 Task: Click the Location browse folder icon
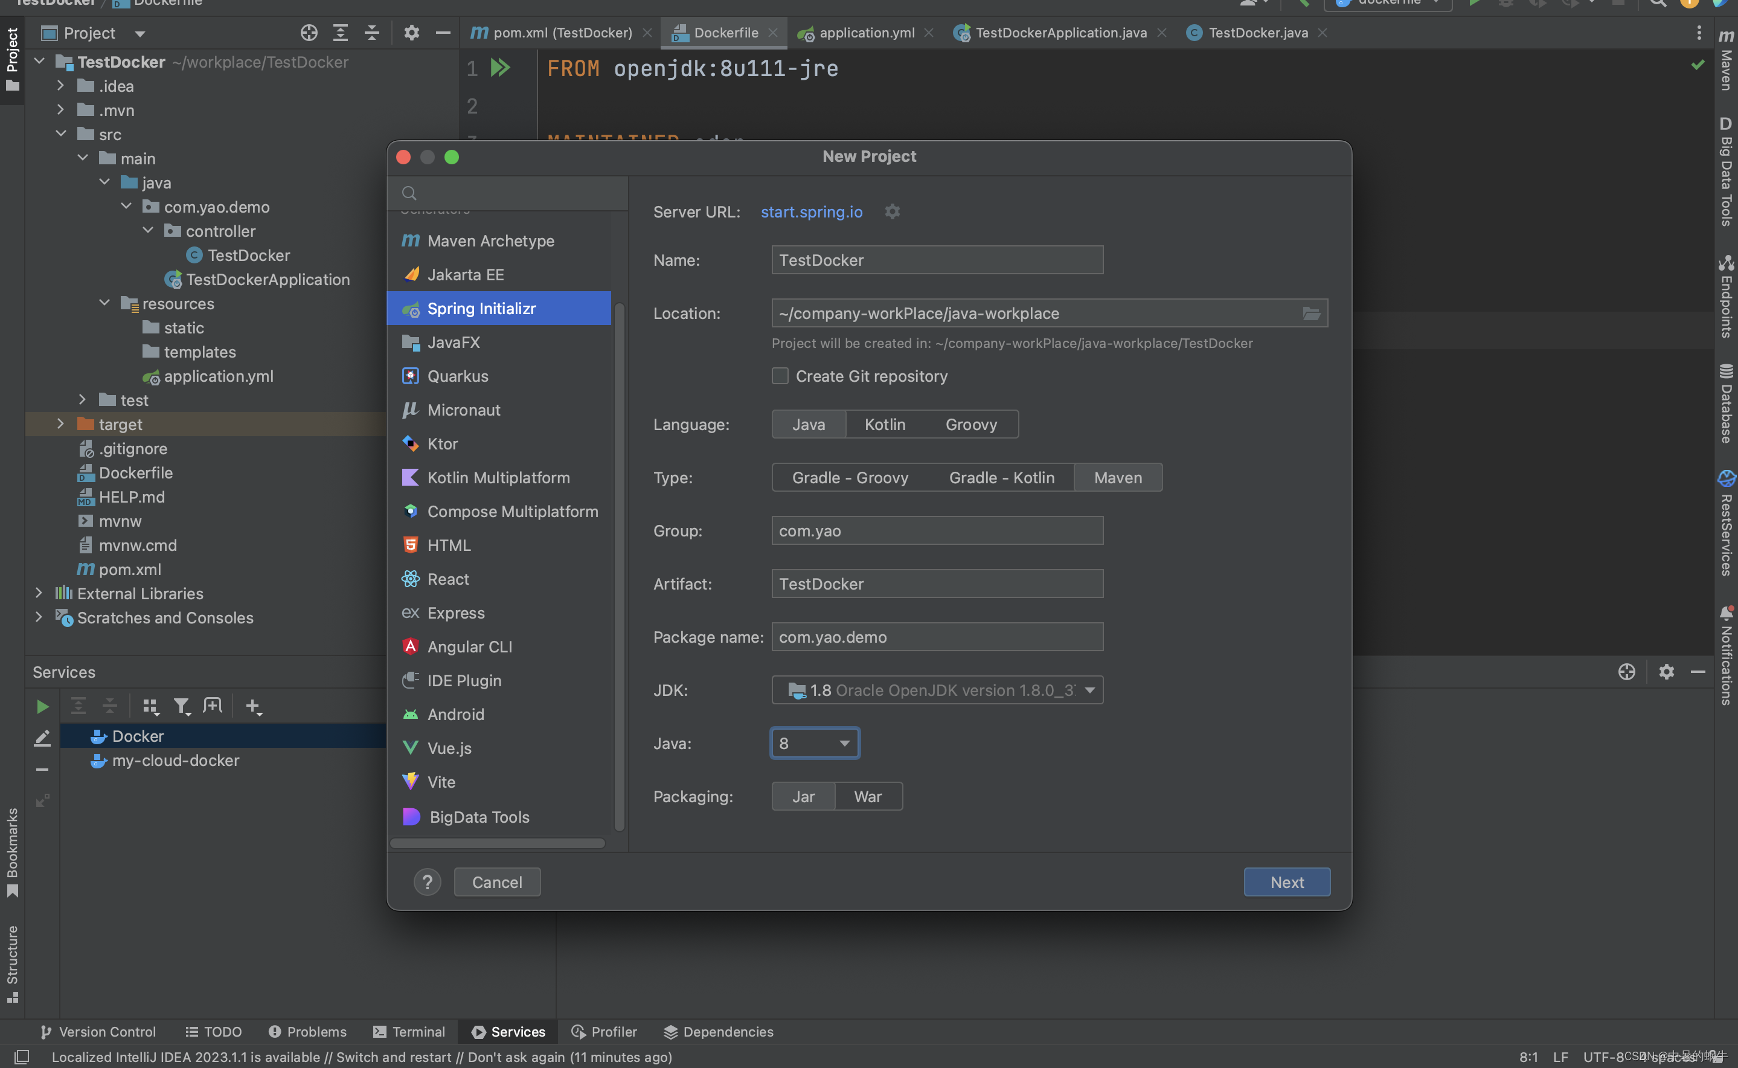[x=1311, y=313]
